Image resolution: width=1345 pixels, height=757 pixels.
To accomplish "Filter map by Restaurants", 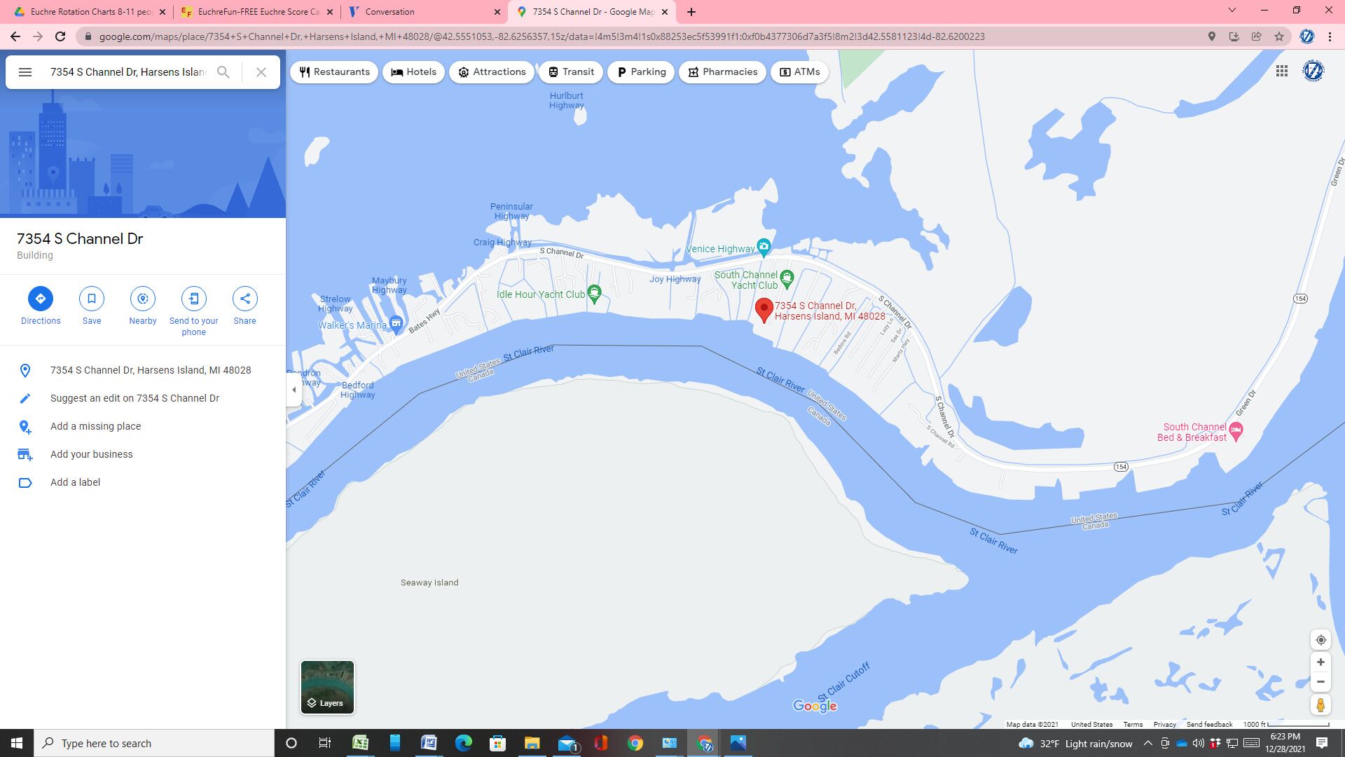I will (334, 72).
